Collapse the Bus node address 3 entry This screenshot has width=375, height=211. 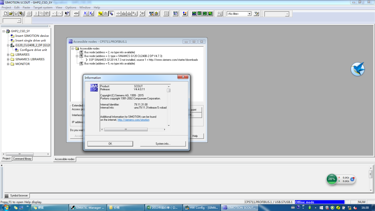(77, 56)
